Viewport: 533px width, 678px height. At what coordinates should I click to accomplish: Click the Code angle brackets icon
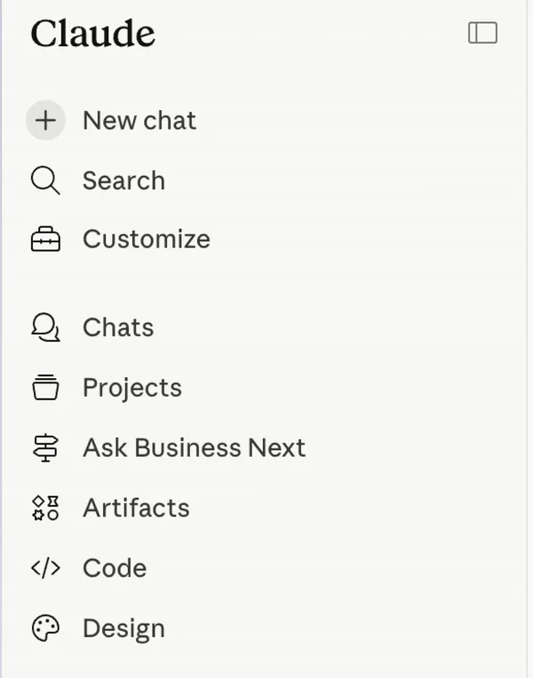(x=45, y=569)
